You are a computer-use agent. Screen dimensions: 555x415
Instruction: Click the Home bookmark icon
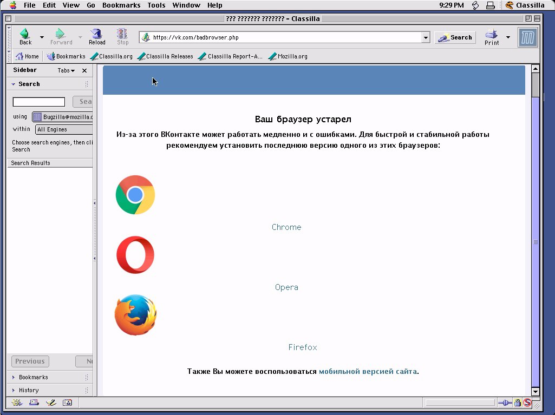pyautogui.click(x=27, y=56)
